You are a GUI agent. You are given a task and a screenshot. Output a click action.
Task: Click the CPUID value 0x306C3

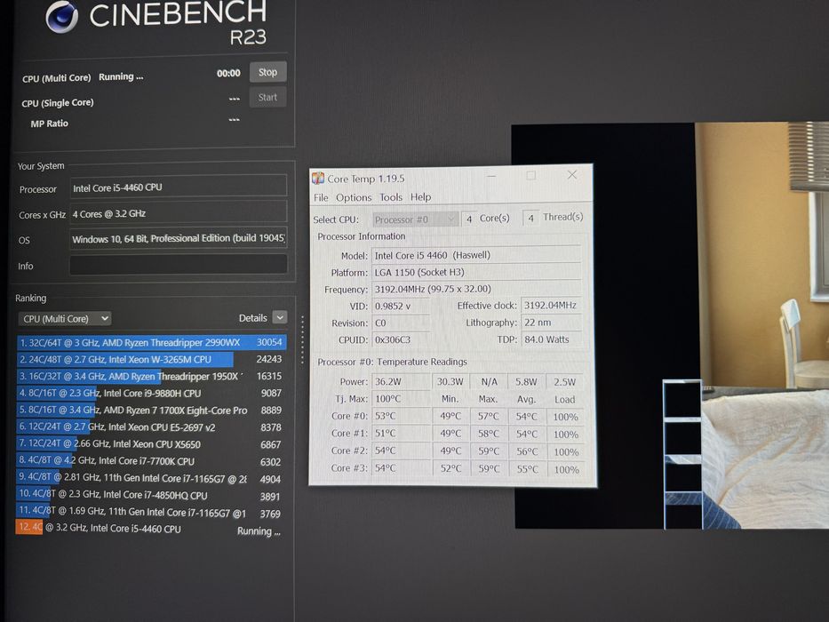tap(400, 339)
